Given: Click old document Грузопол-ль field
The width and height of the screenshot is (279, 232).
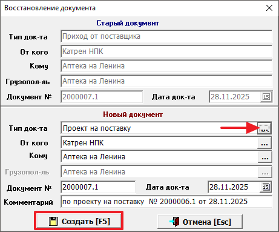Looking at the screenshot, I should pos(166,81).
